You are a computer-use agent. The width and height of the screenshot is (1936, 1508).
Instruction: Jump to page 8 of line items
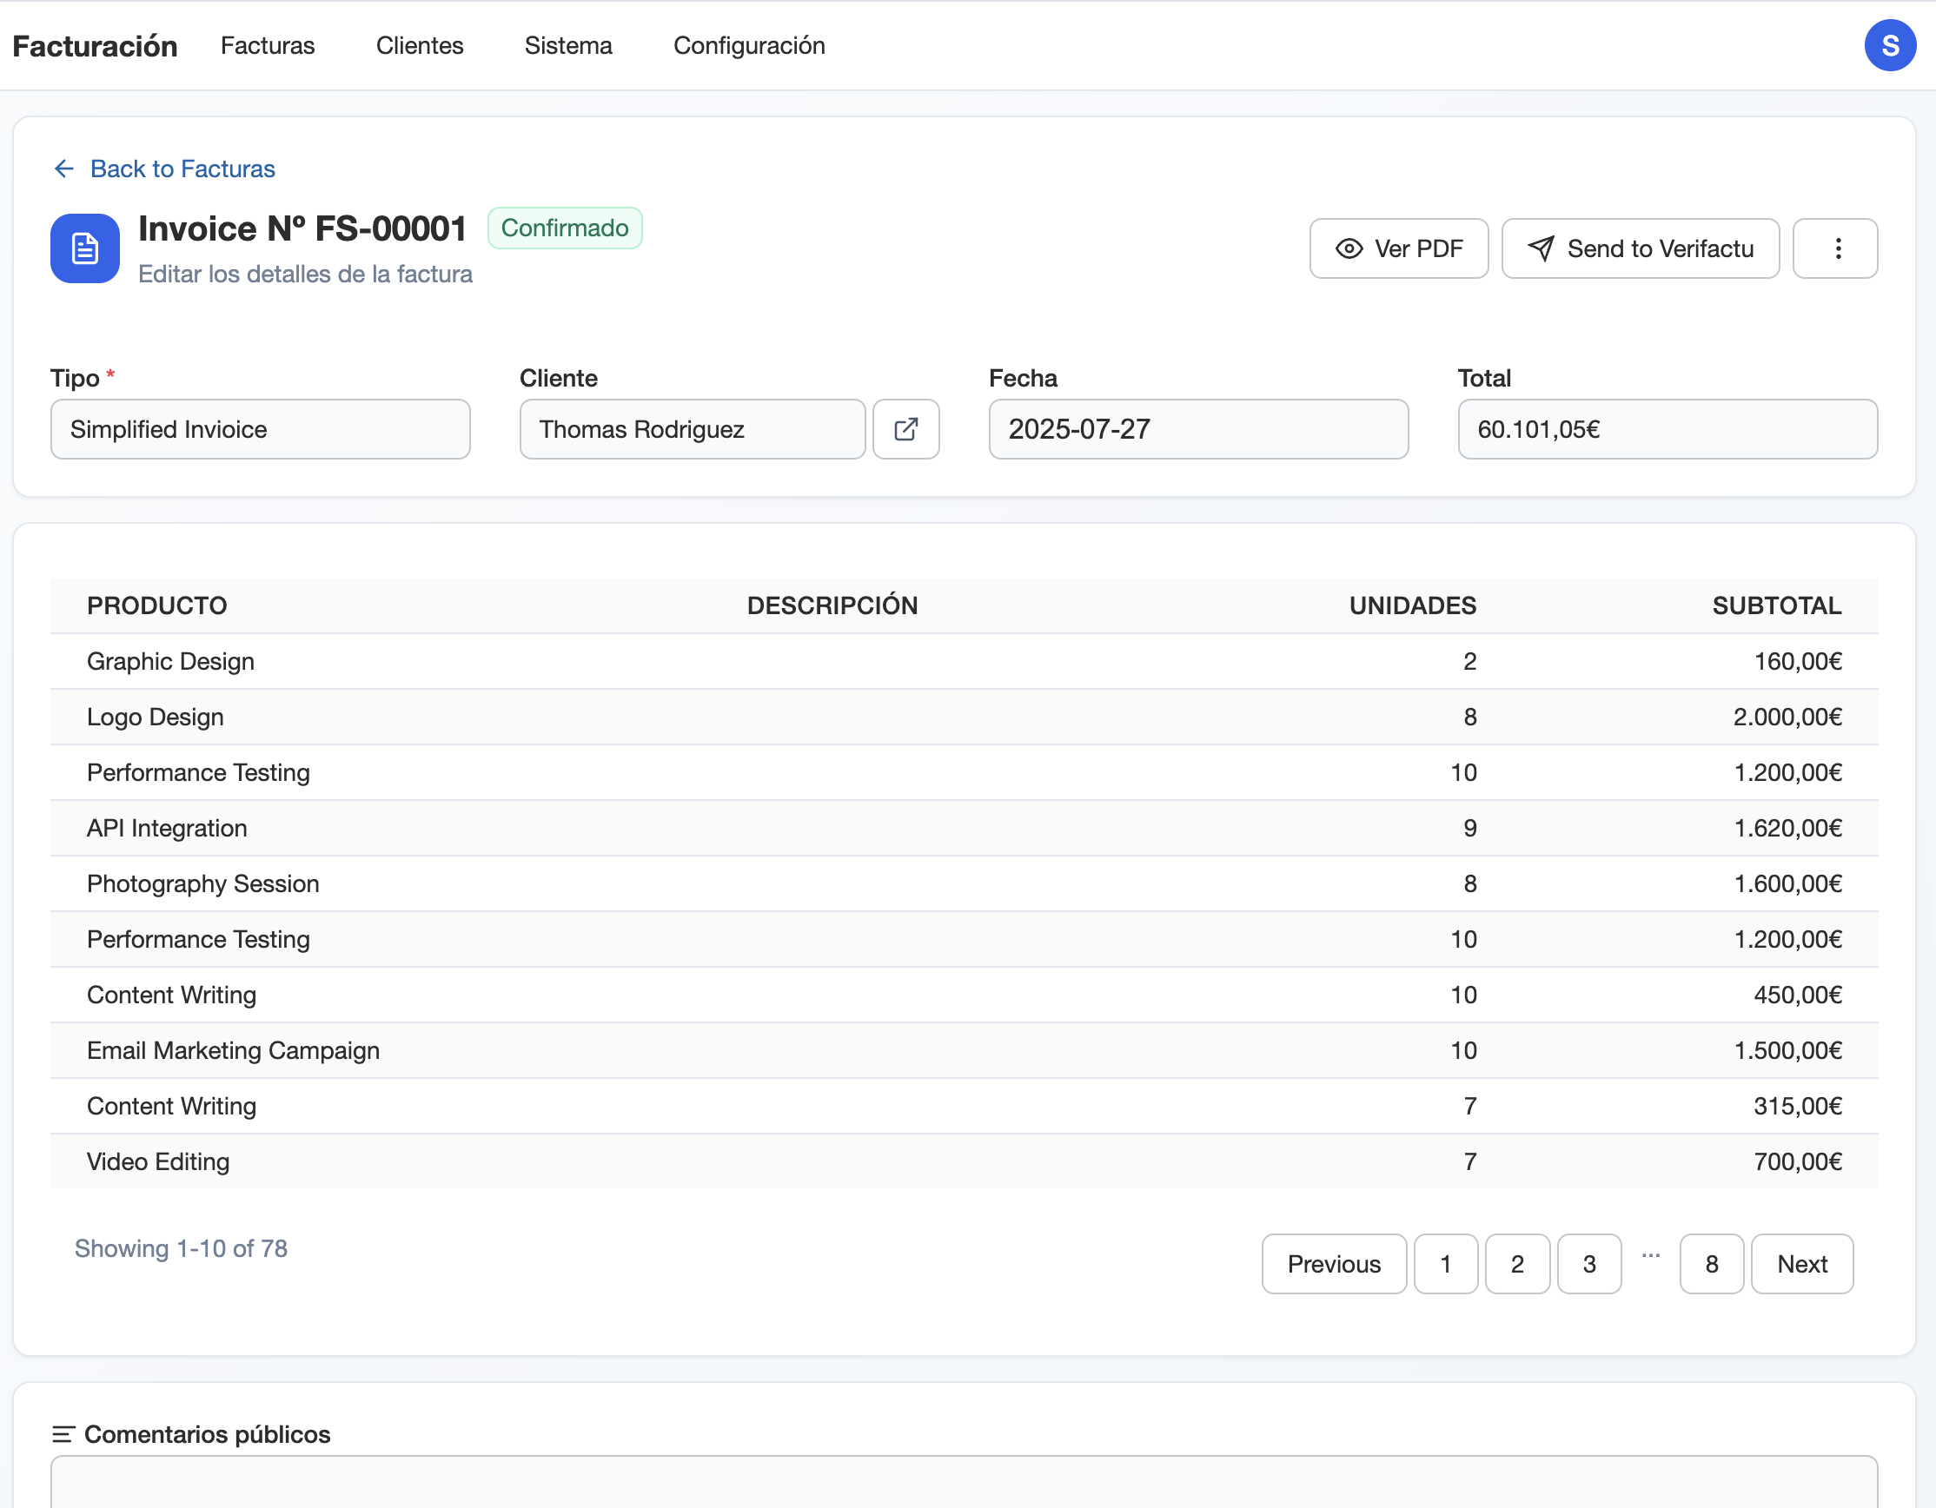click(1712, 1263)
